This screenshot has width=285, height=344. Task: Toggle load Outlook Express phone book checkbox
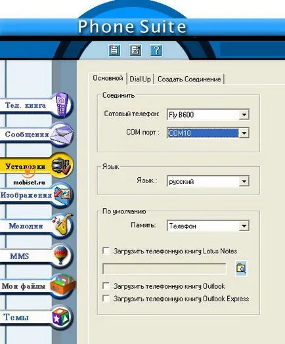(106, 299)
